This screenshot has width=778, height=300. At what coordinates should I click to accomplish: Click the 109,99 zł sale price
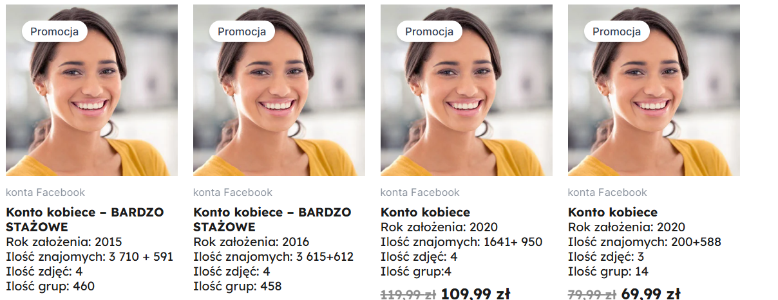pyautogui.click(x=475, y=294)
